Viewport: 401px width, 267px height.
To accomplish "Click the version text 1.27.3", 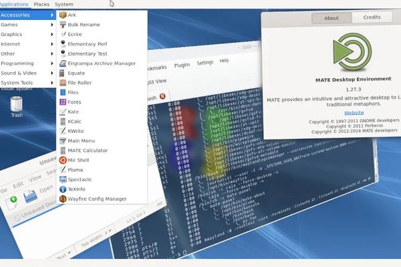I will (354, 89).
